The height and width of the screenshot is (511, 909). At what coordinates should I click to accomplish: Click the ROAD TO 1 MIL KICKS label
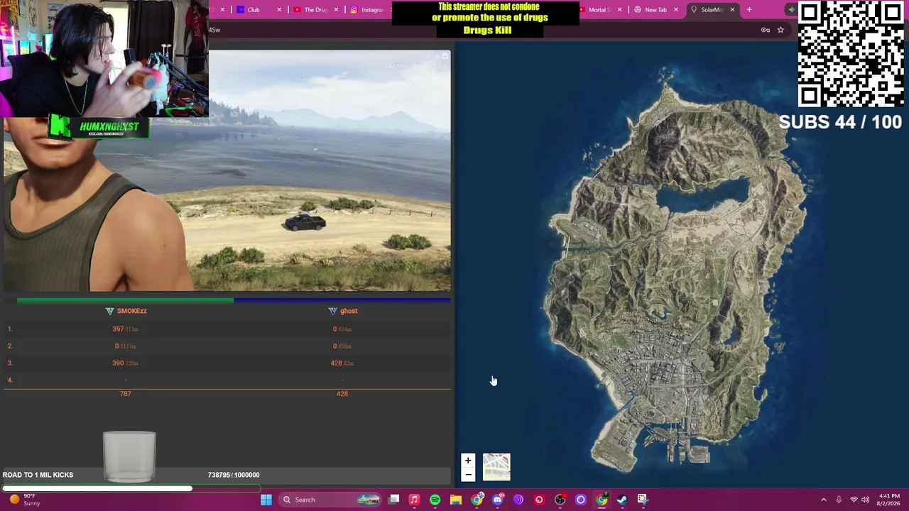click(x=38, y=475)
